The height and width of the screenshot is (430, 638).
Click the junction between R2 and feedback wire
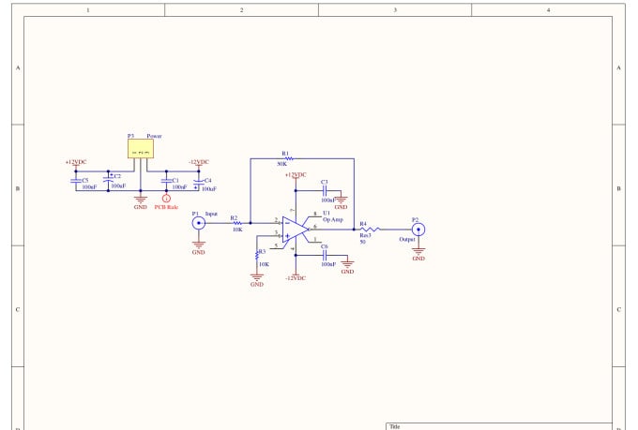click(251, 223)
